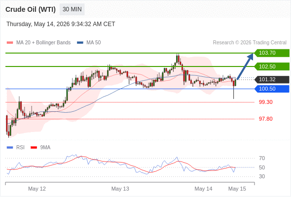The height and width of the screenshot is (197, 291).
Task: Click the RSI blue legend swatch
Action: pyautogui.click(x=10, y=148)
